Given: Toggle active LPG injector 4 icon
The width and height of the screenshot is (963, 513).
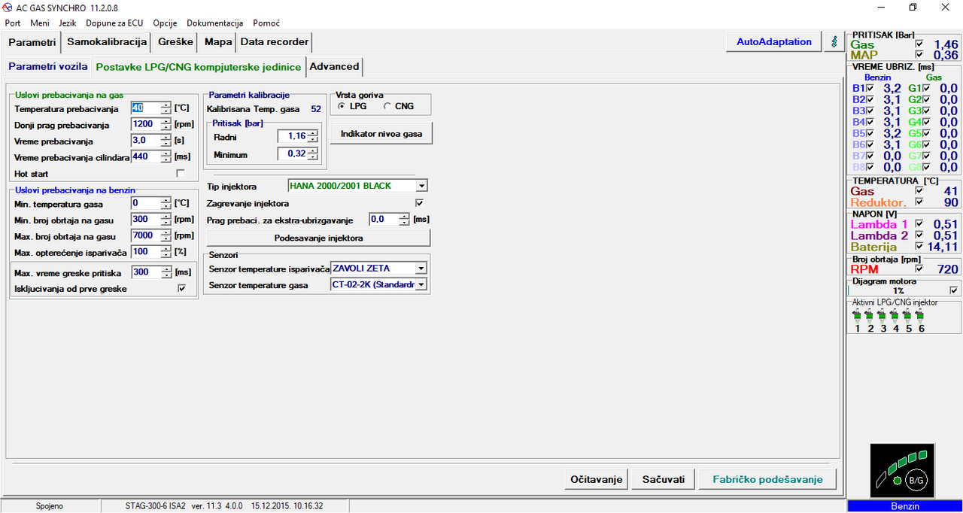Looking at the screenshot, I should 896,315.
